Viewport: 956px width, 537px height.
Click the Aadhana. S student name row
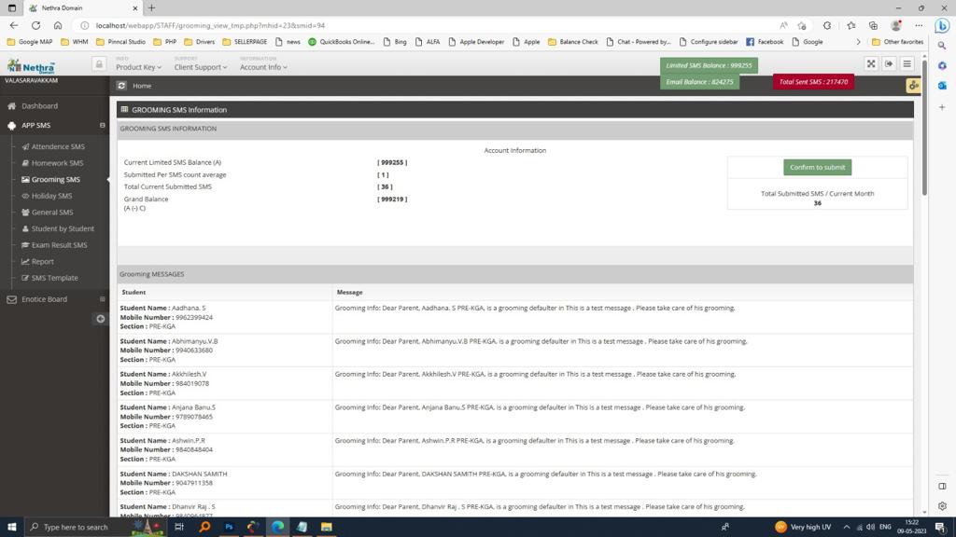[162, 308]
